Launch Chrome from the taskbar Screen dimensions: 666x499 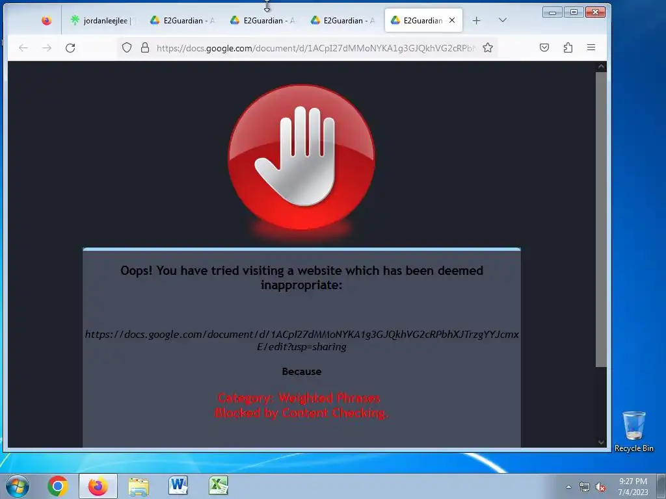[x=58, y=486]
